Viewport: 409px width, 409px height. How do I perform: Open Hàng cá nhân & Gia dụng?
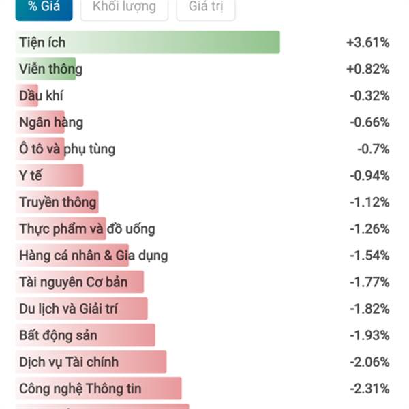pyautogui.click(x=93, y=256)
